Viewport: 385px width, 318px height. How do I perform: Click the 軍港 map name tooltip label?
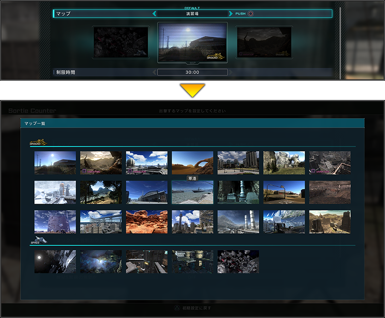pos(192,178)
